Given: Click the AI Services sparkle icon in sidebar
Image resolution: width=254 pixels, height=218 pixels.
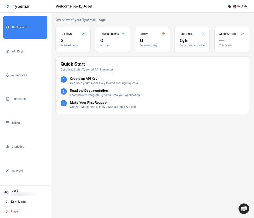Looking at the screenshot, I should pyautogui.click(x=7, y=75).
